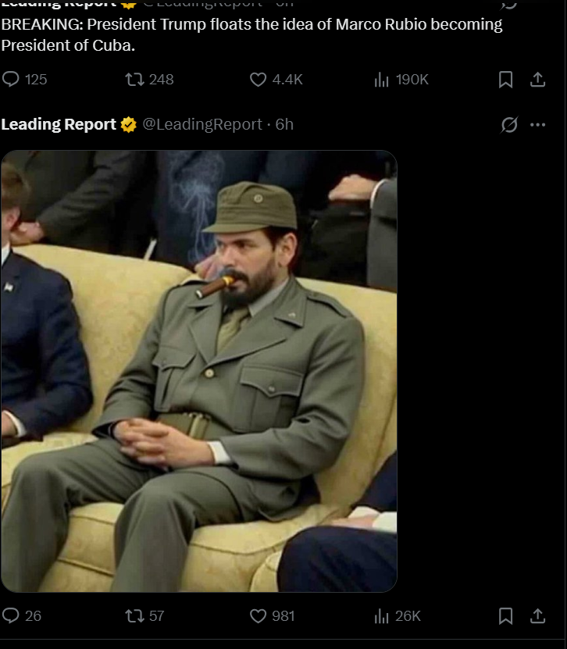Open the Leading Report profile name
Screen dimensions: 567x649
click(x=59, y=124)
